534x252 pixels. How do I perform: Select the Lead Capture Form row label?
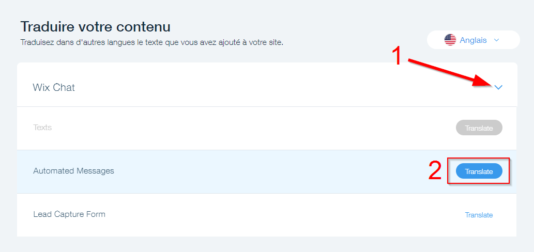tap(69, 214)
